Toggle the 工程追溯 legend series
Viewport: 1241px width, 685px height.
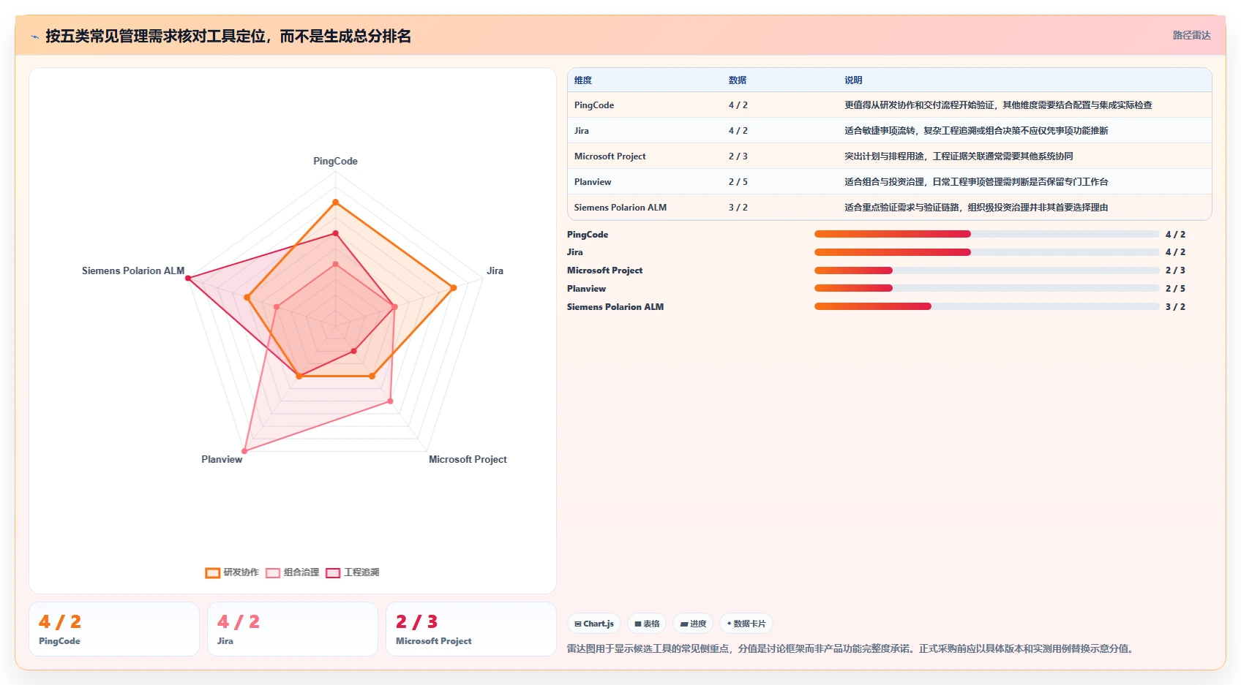pos(353,572)
